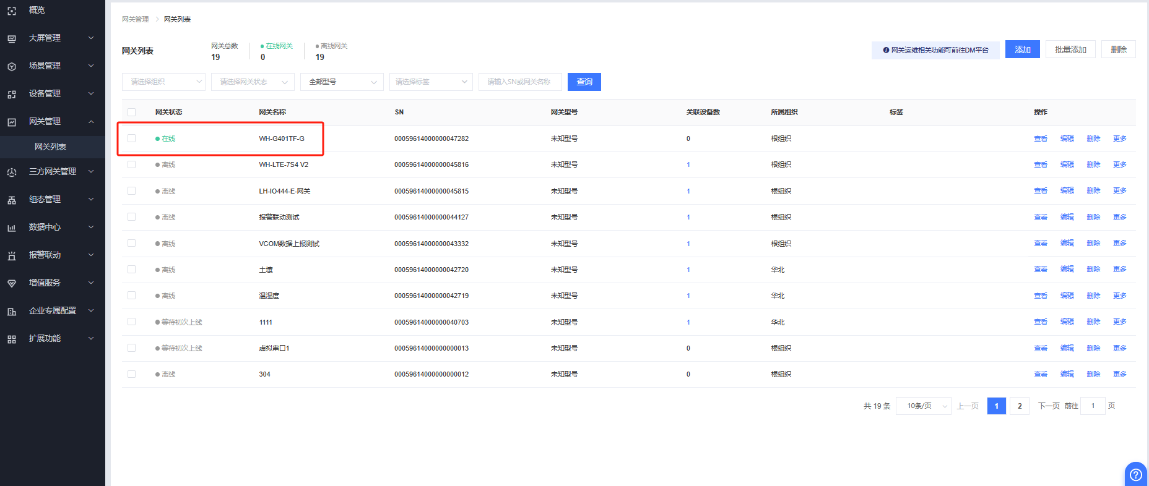Open the help question-mark bubble
1149x486 pixels.
[1135, 474]
